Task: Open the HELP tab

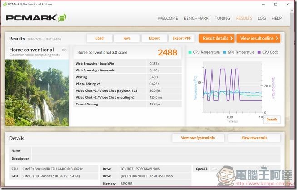Action: 277,18
